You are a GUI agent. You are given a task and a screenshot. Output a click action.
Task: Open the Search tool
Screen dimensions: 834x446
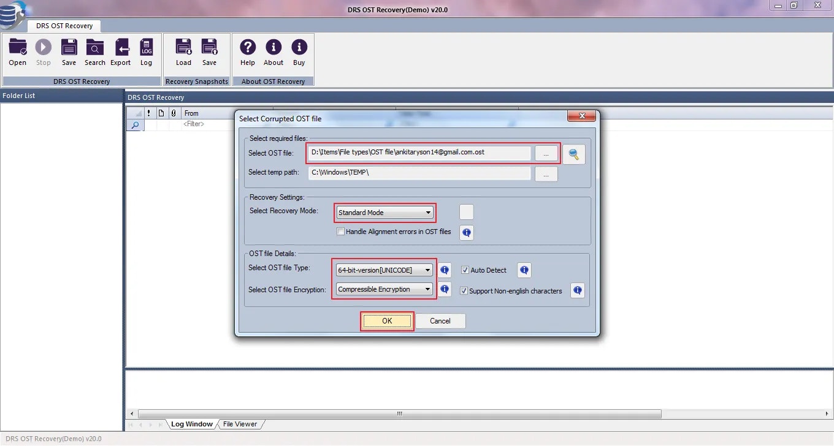(x=95, y=52)
